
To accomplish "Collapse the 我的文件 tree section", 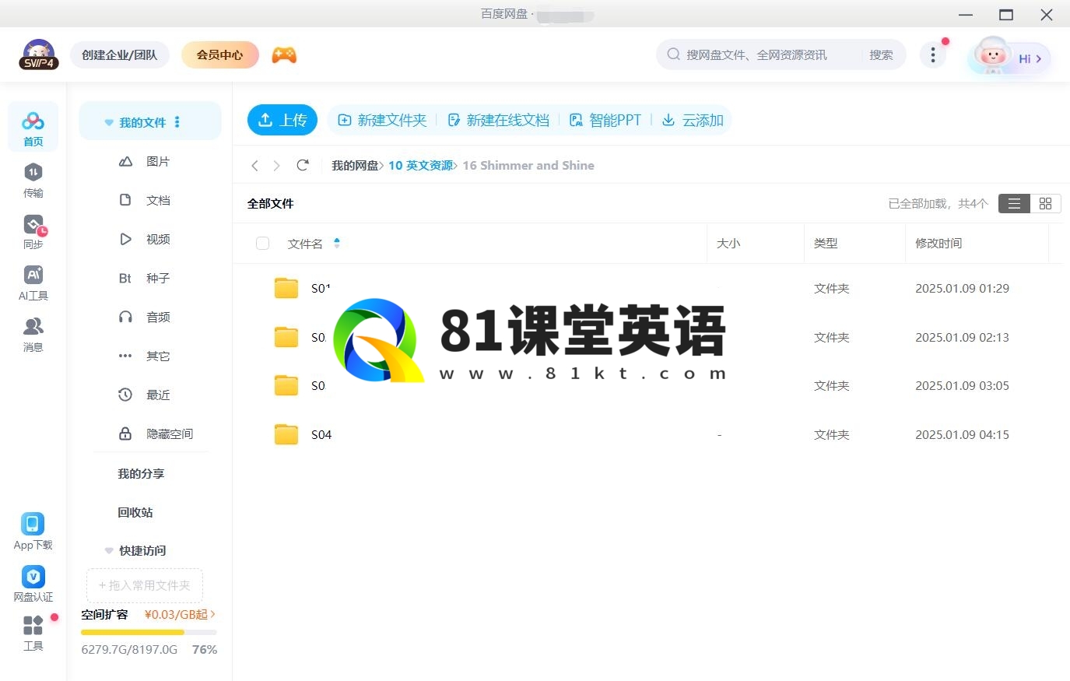I will click(x=109, y=123).
